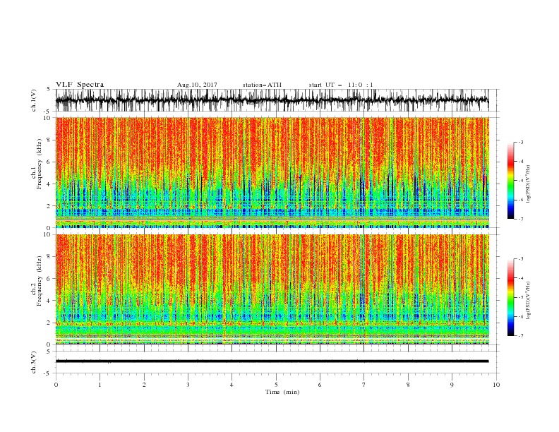Viewport: 559px width, 432px height.
Task: Click the 'start UT = 11:0 :1' label
Action: [341, 85]
